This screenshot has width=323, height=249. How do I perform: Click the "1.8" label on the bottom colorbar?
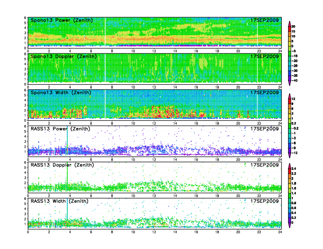[x=294, y=183]
